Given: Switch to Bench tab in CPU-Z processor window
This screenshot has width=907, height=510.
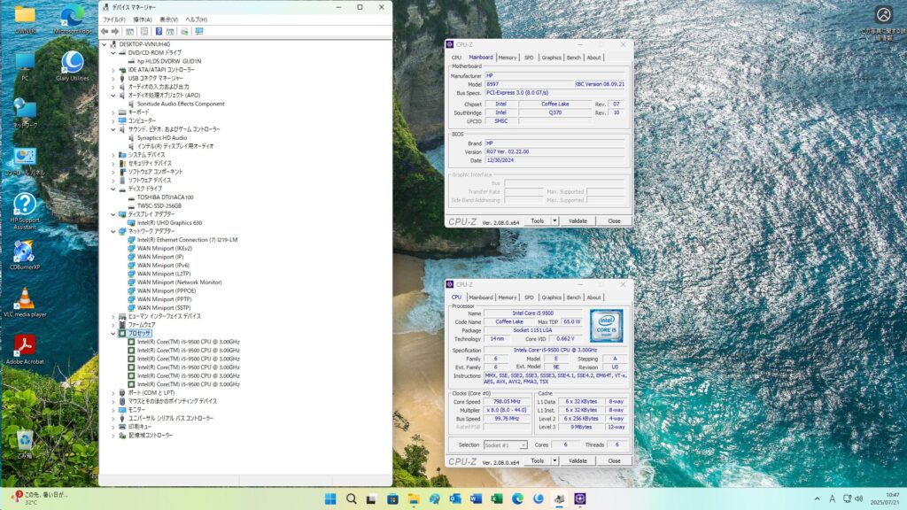Looking at the screenshot, I should (x=574, y=297).
